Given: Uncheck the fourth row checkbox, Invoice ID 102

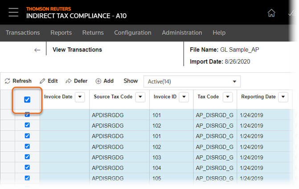Looking at the screenshot, I should [x=27, y=146].
